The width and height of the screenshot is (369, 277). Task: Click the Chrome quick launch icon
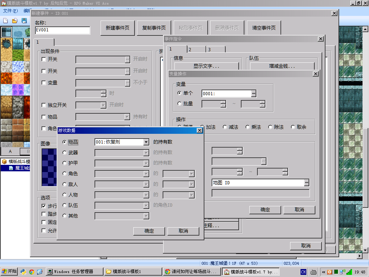pos(32,272)
